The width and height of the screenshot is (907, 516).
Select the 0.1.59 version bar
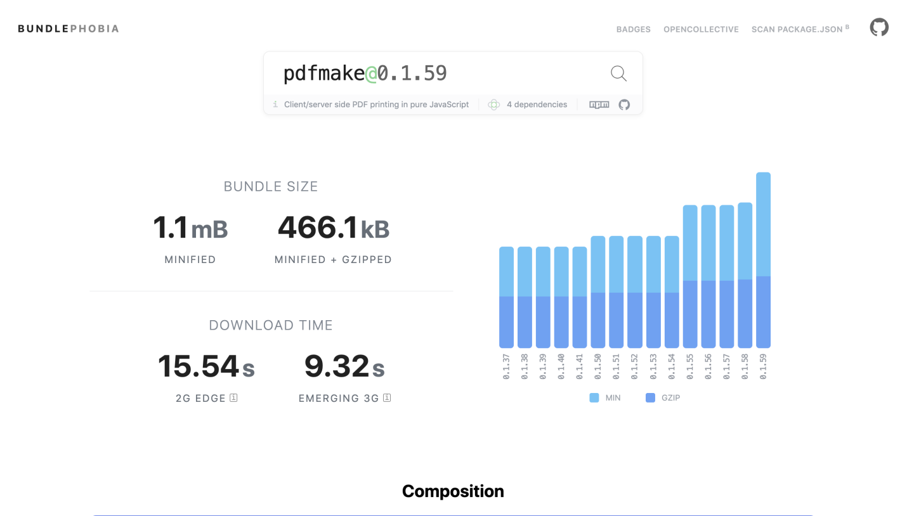(763, 260)
